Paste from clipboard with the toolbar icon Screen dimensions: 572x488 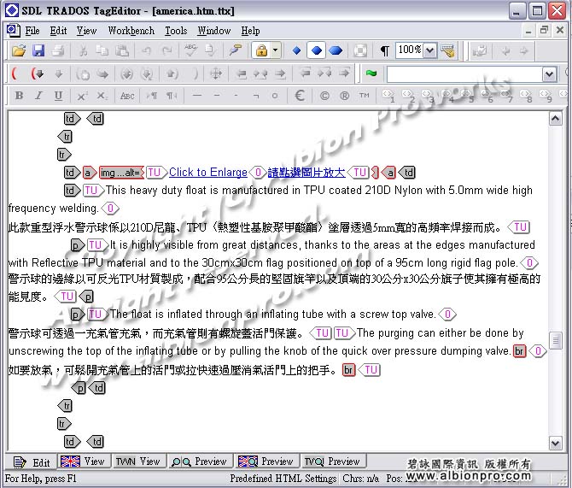click(x=122, y=50)
